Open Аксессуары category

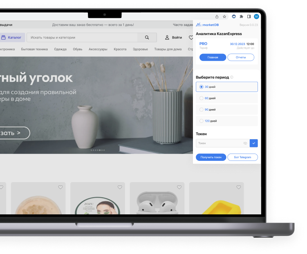pyautogui.click(x=98, y=49)
